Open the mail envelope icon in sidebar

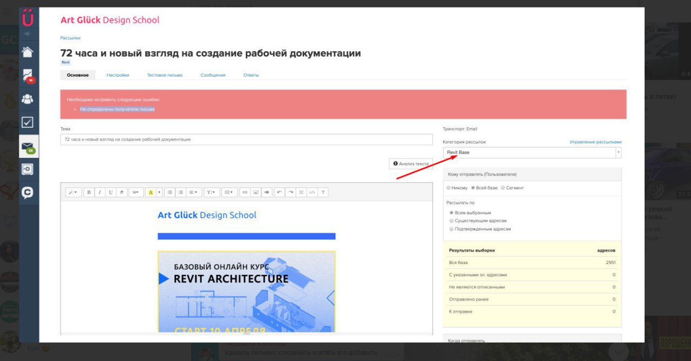coord(28,146)
